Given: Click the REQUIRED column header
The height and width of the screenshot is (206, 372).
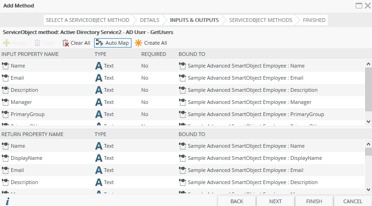Looking at the screenshot, I should (x=153, y=54).
